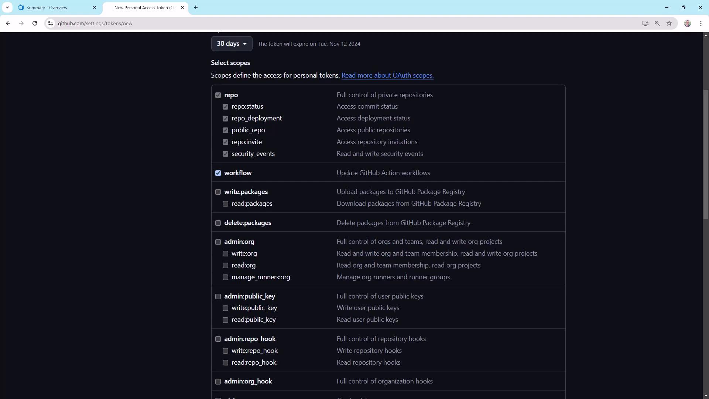Open a new tab with plus icon
The height and width of the screenshot is (399, 709).
coord(196,7)
